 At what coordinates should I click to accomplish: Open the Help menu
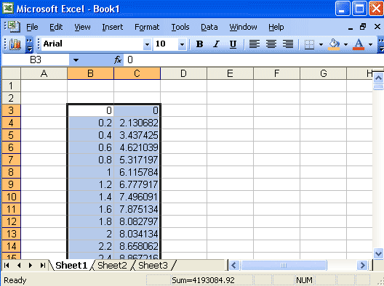pyautogui.click(x=276, y=27)
